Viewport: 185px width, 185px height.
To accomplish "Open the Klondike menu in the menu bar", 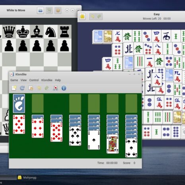I will click(x=47, y=80).
